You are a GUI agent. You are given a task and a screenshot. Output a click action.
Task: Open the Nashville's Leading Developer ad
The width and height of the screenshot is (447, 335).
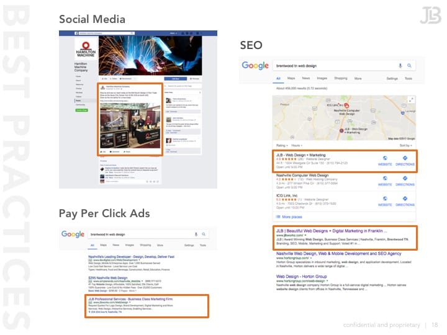[131, 257]
